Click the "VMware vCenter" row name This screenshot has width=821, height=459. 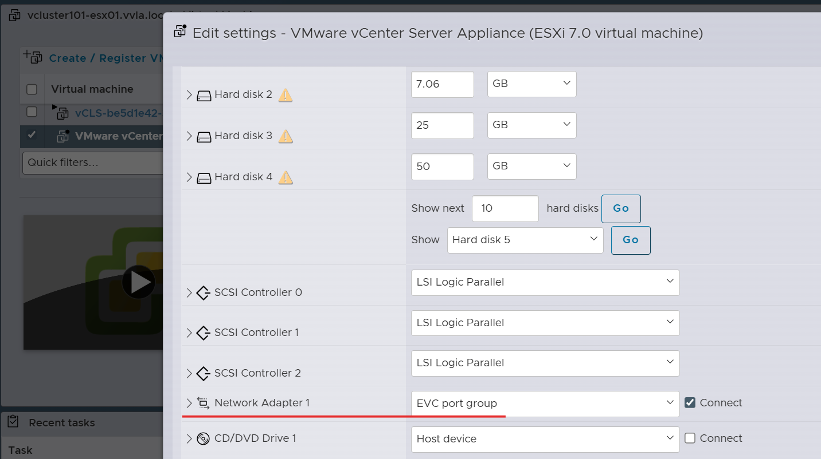tap(119, 136)
